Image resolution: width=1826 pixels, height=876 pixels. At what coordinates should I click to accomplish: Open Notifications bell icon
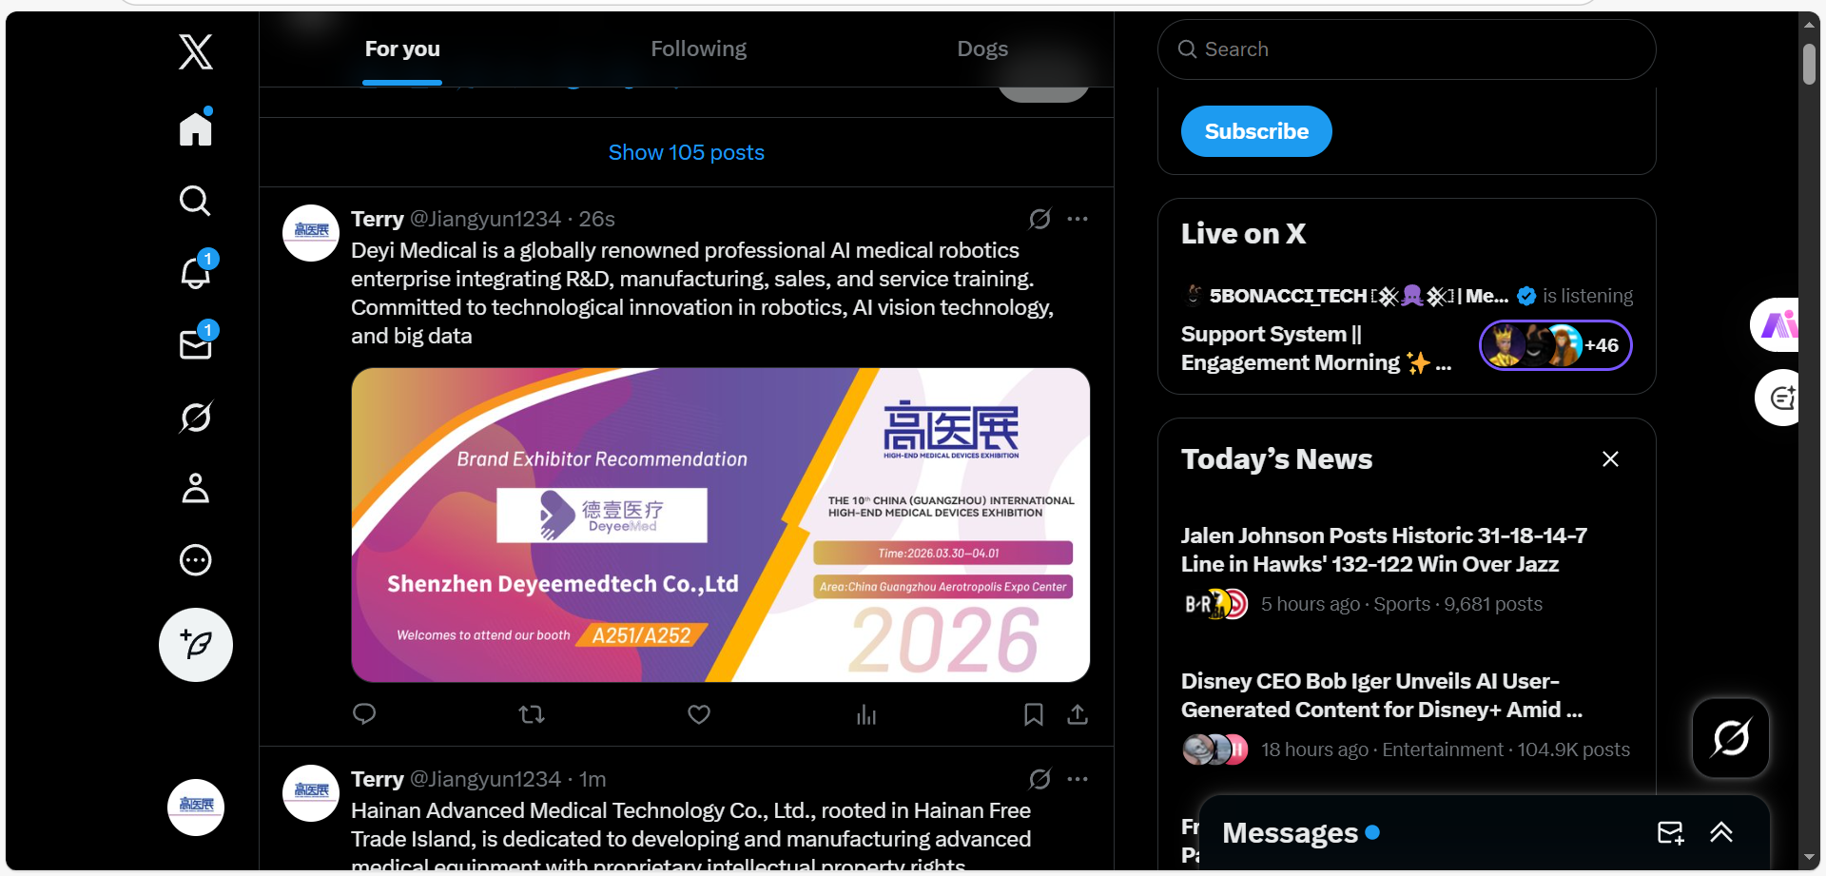pyautogui.click(x=196, y=272)
